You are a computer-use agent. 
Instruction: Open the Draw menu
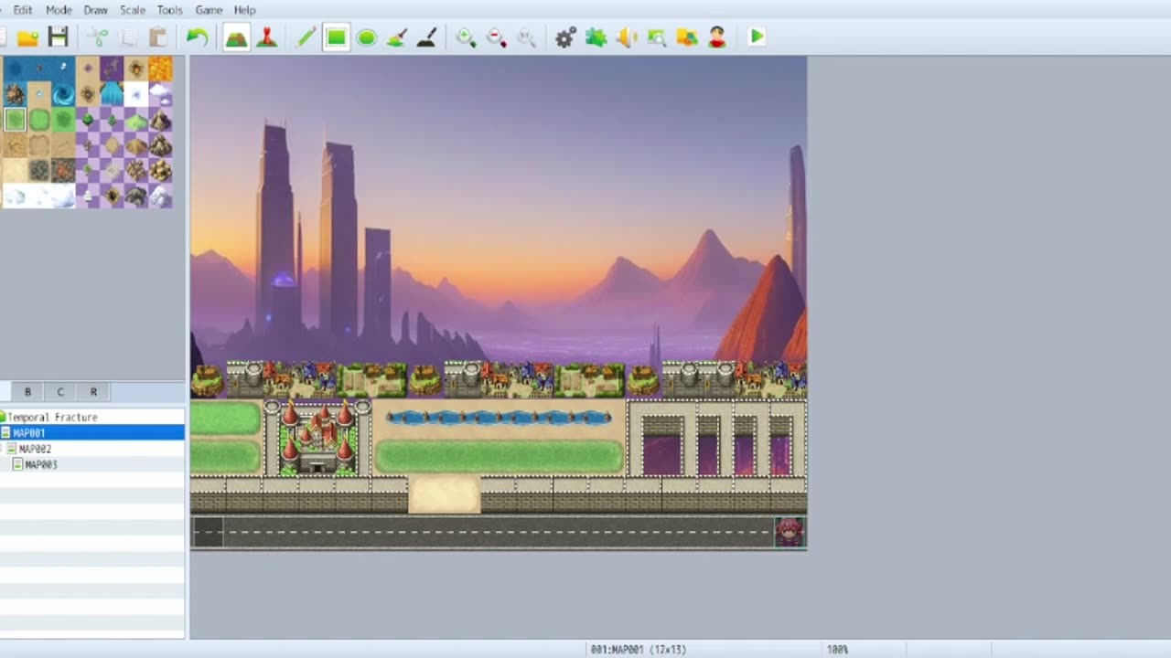95,10
